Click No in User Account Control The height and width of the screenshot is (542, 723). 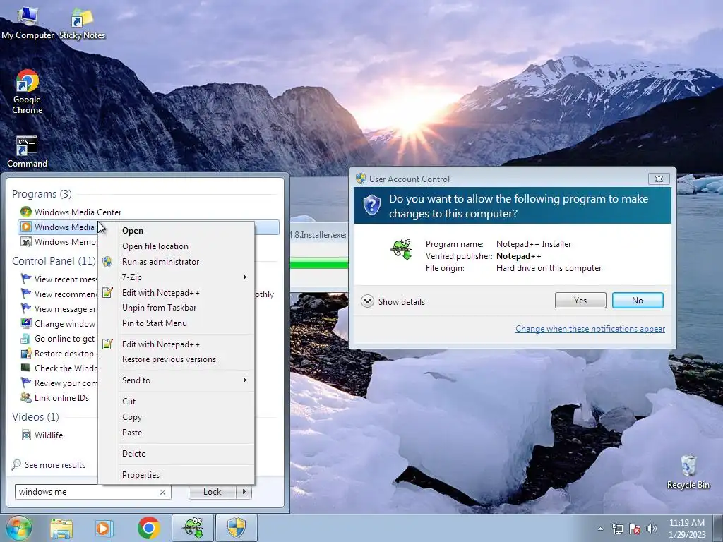click(638, 301)
